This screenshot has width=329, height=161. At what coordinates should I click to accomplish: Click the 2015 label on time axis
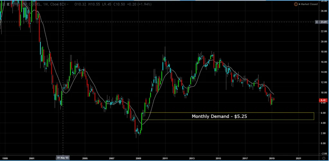click(x=218, y=158)
